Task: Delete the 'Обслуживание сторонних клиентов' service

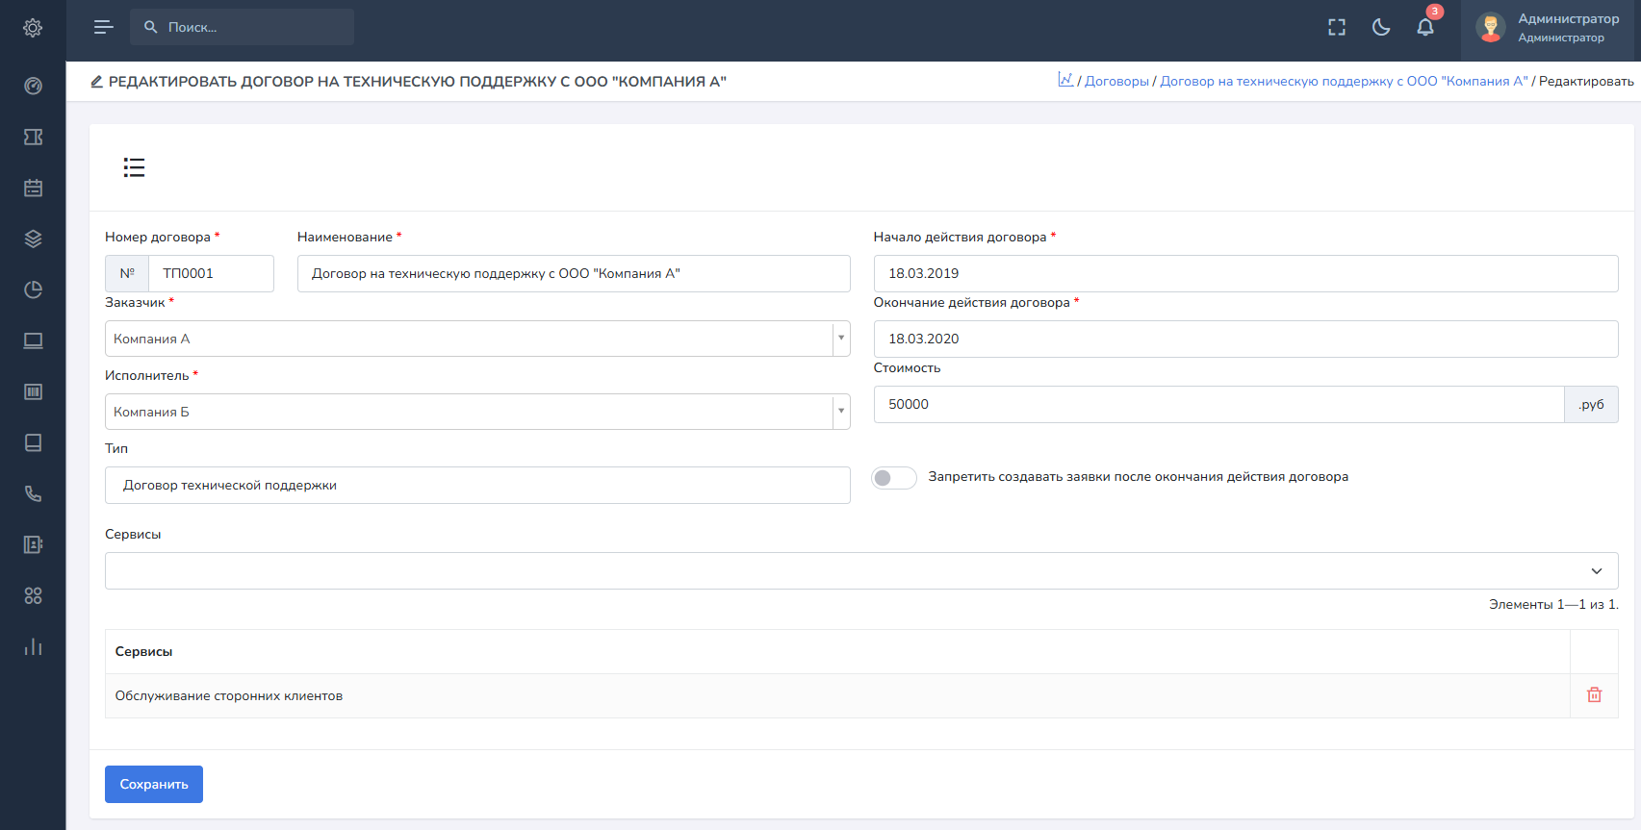Action: click(1594, 695)
